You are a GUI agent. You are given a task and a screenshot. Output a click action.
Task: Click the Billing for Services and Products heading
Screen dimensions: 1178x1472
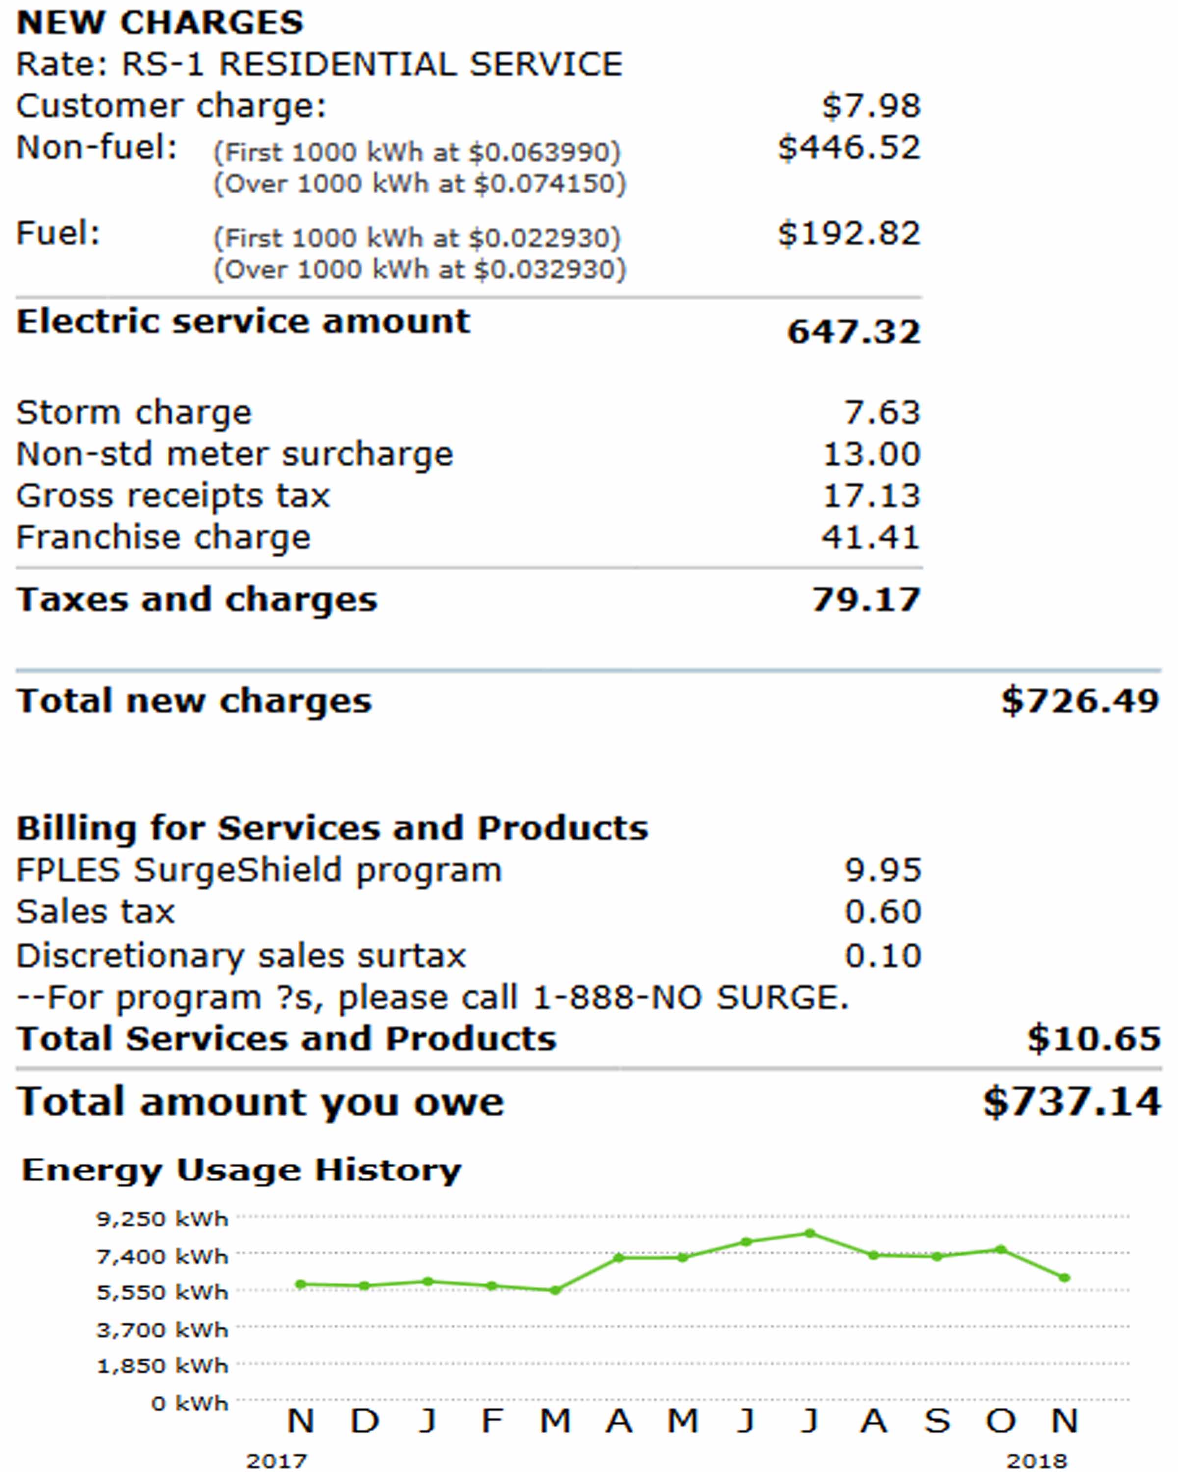click(x=333, y=829)
